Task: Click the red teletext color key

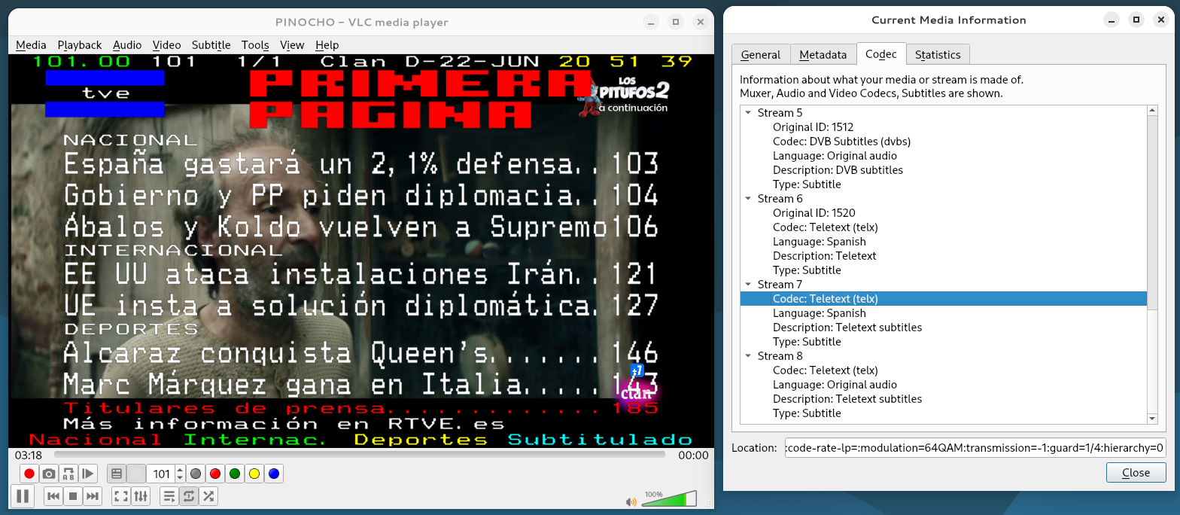Action: tap(215, 474)
